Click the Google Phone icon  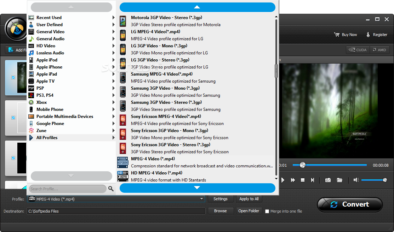[31, 124]
